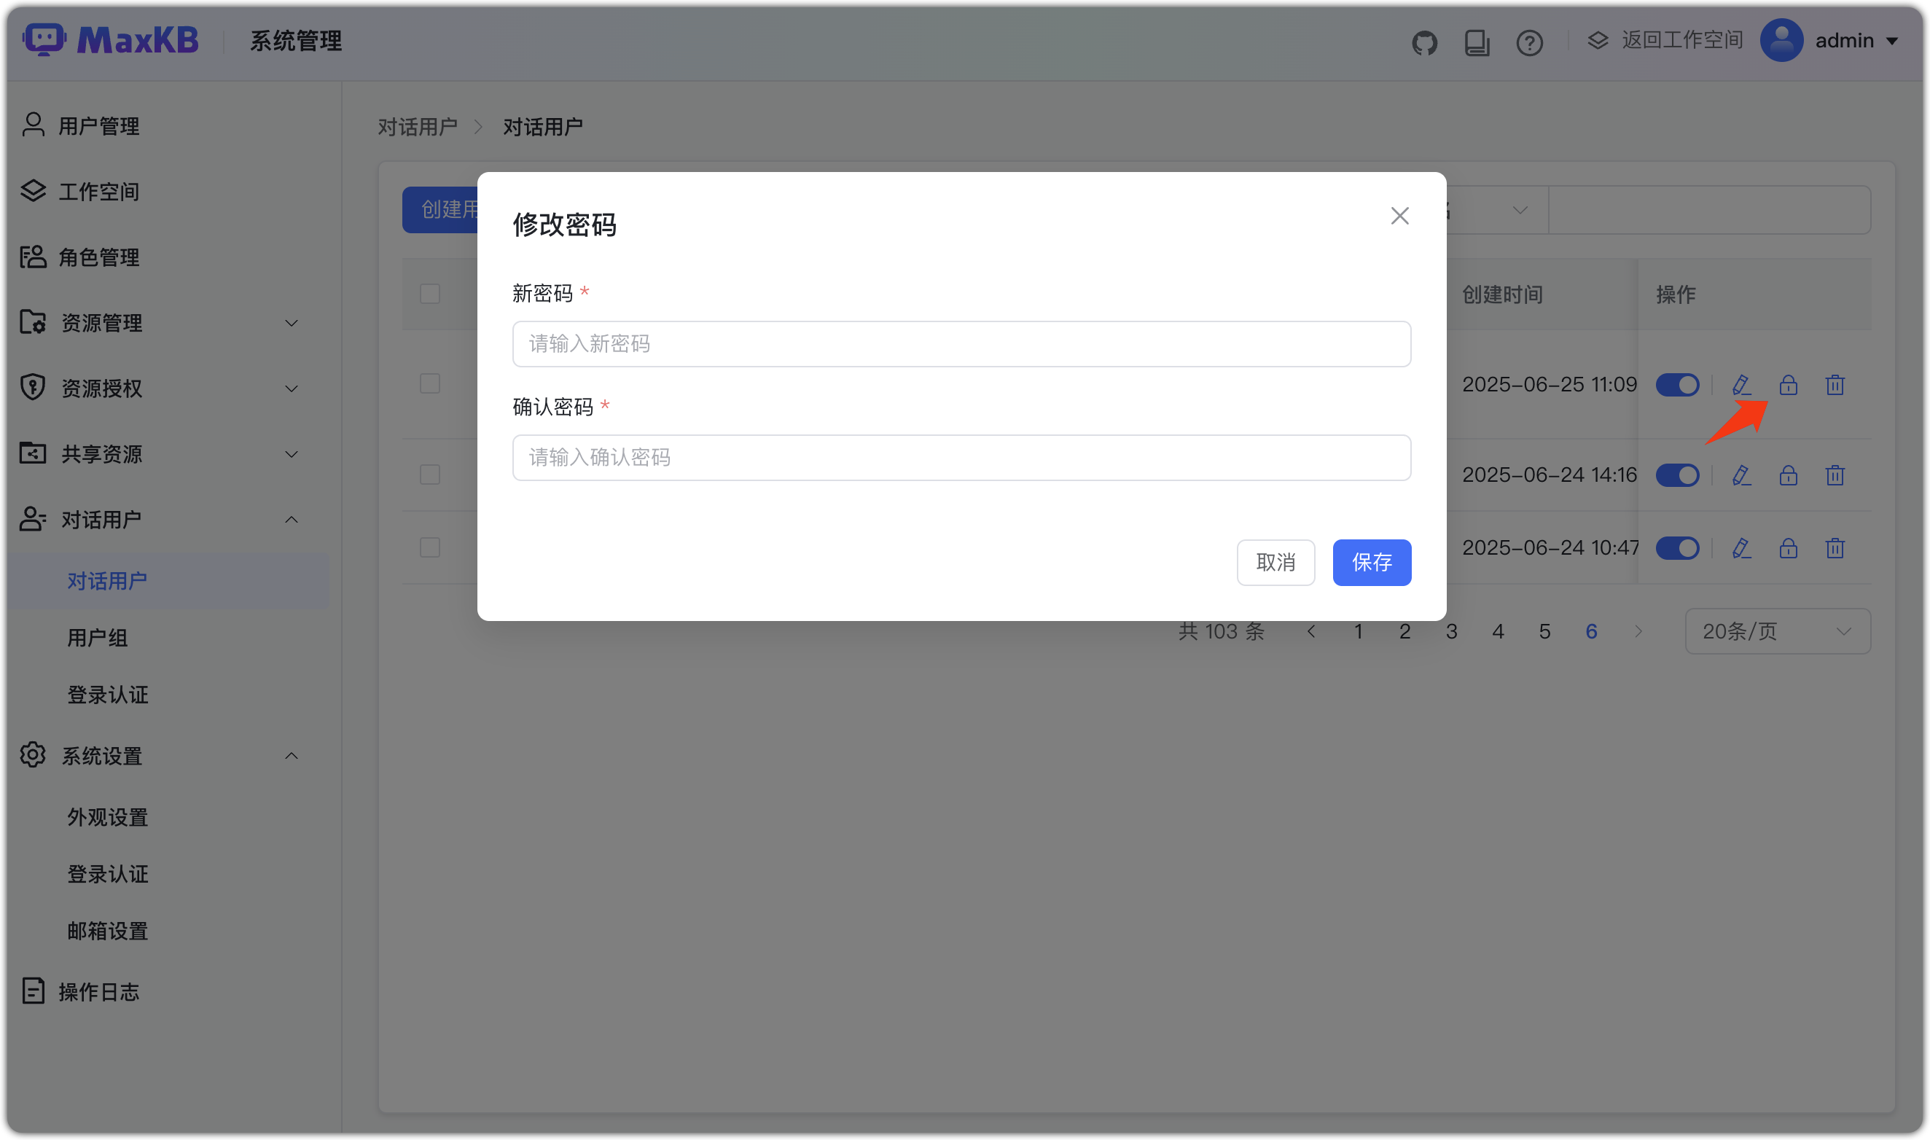Viewport: 1930px width, 1140px height.
Task: Open the GitHub icon in top bar
Action: (1426, 41)
